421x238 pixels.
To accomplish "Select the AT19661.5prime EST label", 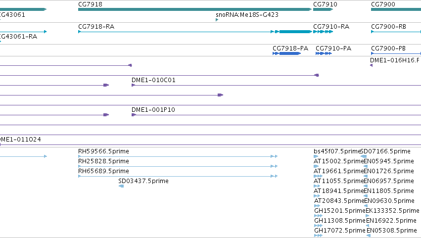I will 338,171.
